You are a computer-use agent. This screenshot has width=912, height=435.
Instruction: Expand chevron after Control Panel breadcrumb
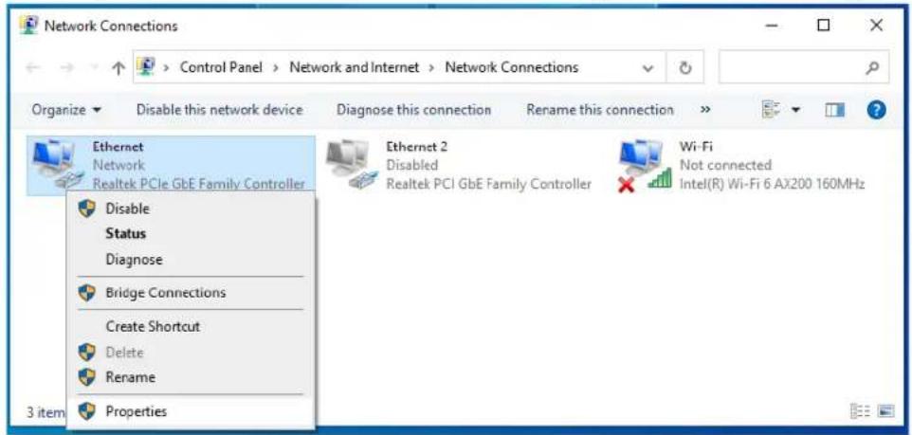tap(276, 68)
